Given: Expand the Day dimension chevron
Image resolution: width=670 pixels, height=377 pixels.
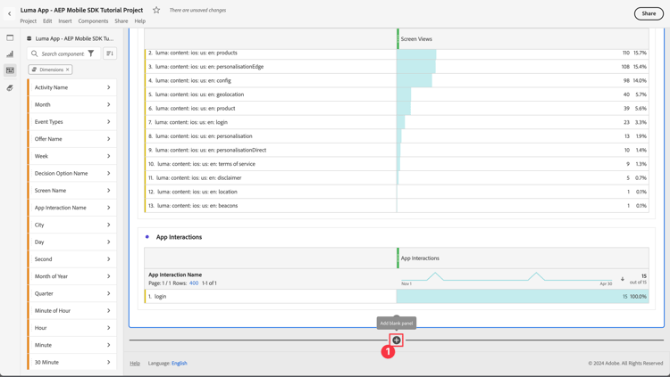Looking at the screenshot, I should coord(108,242).
